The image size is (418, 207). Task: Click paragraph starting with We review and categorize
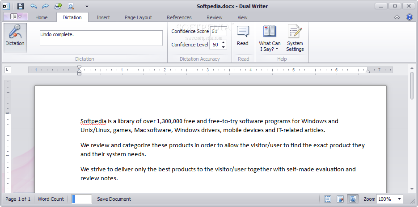(223, 150)
